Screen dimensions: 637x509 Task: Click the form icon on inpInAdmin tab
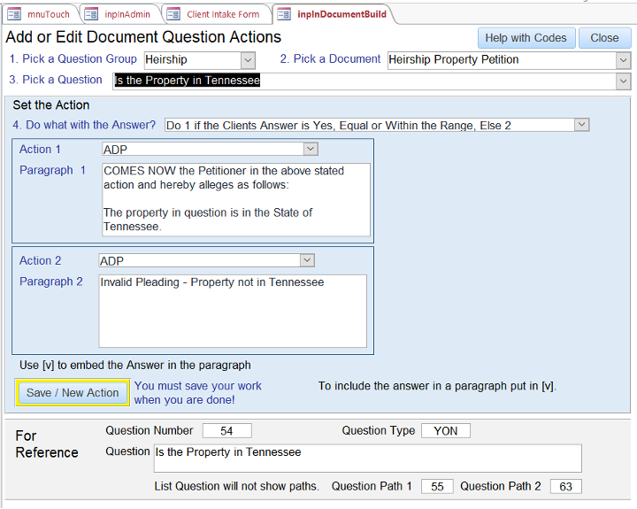[x=91, y=14]
